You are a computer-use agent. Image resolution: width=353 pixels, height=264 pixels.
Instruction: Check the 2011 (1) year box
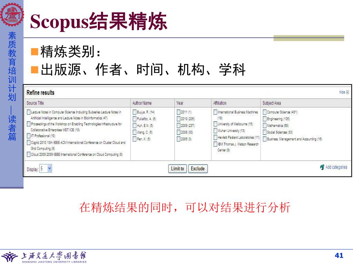pyautogui.click(x=179, y=112)
